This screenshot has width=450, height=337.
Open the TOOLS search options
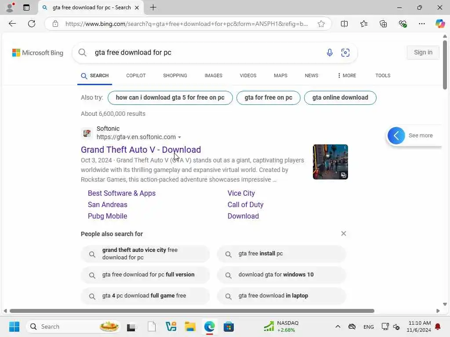tap(383, 75)
